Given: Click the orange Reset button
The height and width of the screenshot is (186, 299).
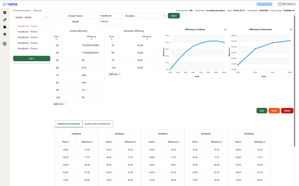Looking at the screenshot, I should click(x=274, y=111).
